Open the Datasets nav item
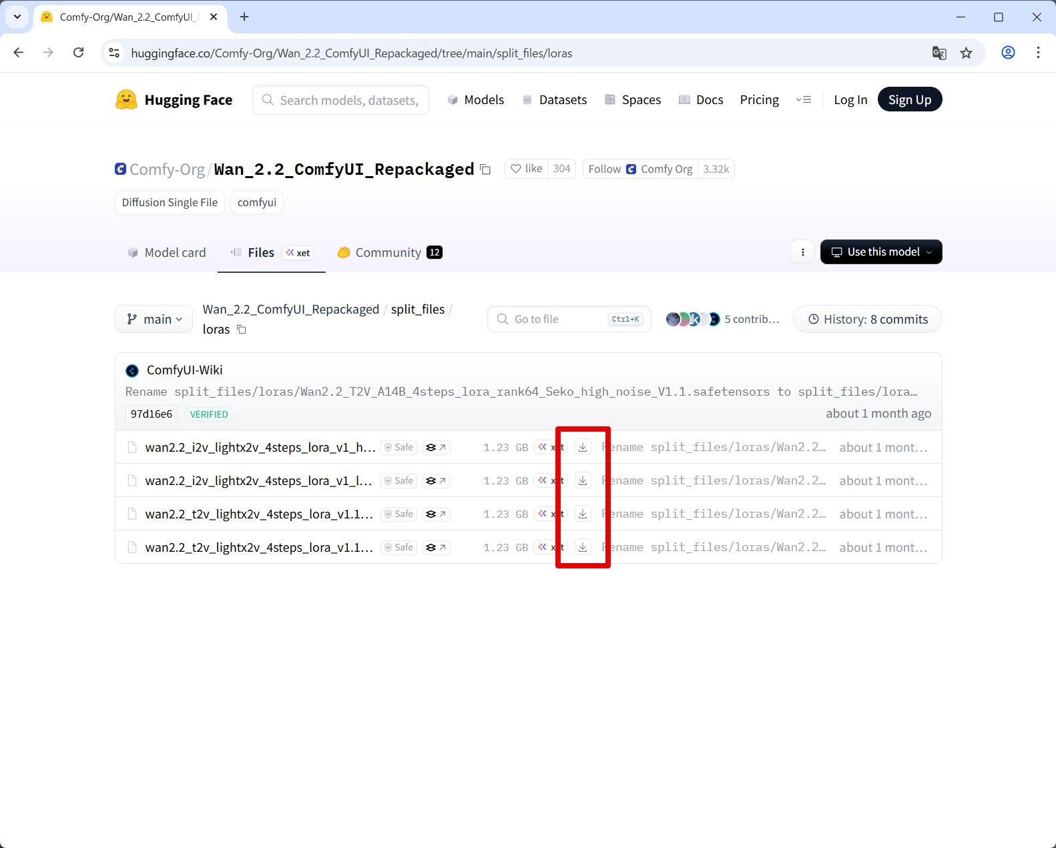This screenshot has height=848, width=1056. (554, 99)
